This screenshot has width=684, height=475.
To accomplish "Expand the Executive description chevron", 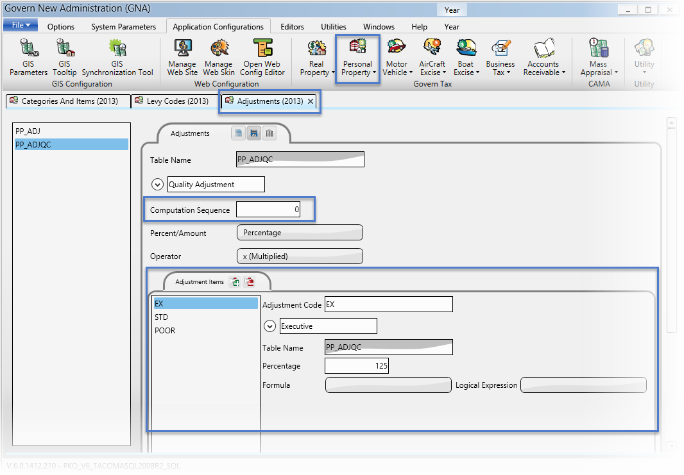I will (x=269, y=326).
